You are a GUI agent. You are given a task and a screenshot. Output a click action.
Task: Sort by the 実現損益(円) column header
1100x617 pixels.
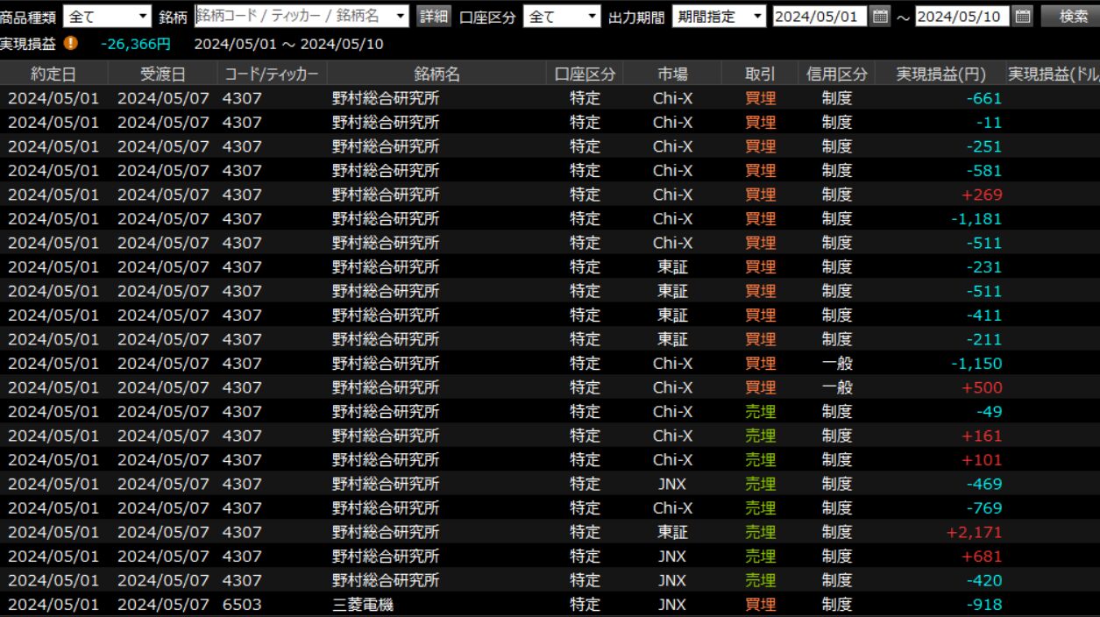pyautogui.click(x=940, y=74)
